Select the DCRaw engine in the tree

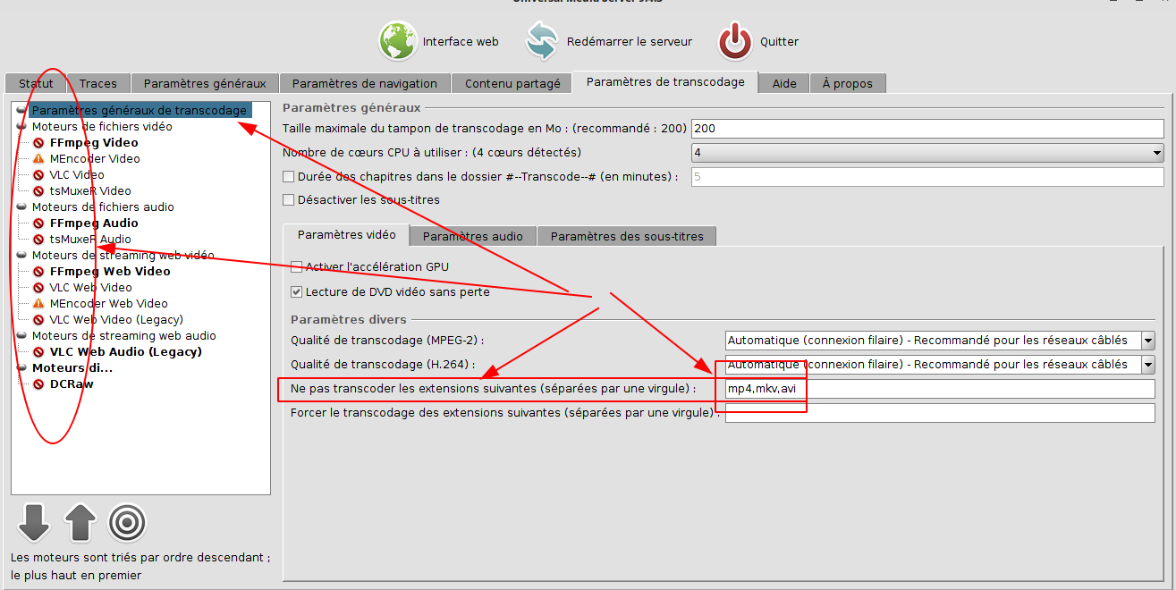72,384
